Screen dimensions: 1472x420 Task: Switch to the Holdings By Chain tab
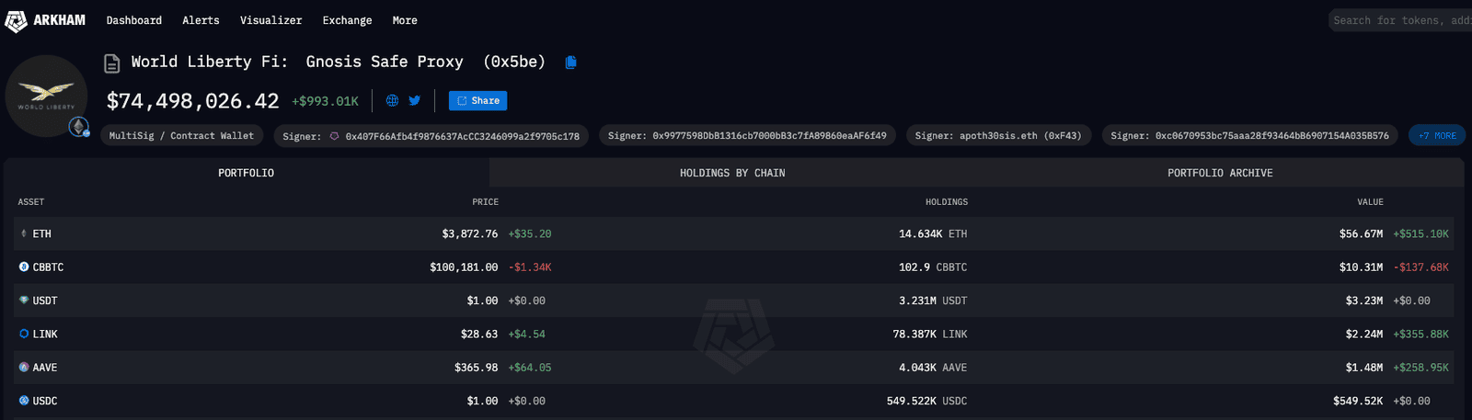(732, 173)
